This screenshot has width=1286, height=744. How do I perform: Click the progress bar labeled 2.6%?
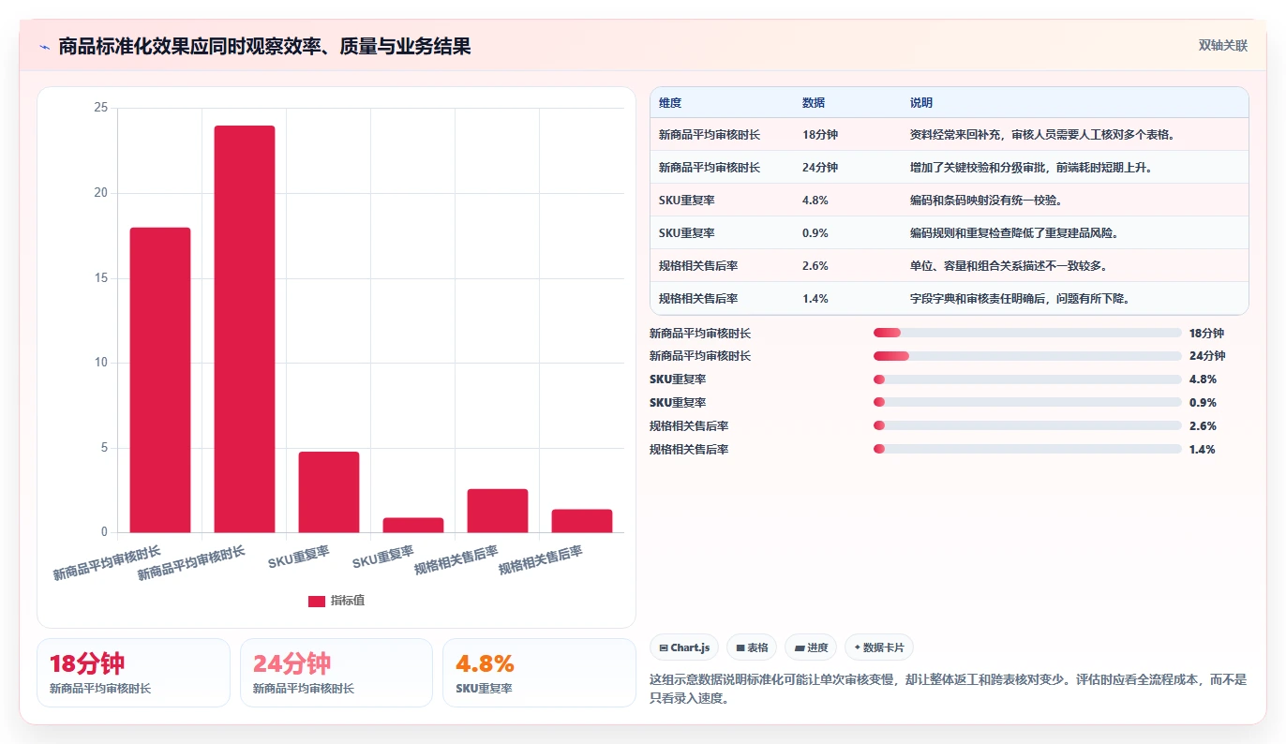[x=1027, y=426]
